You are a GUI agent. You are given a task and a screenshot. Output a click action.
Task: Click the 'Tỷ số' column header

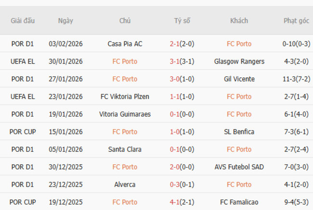click(x=182, y=21)
